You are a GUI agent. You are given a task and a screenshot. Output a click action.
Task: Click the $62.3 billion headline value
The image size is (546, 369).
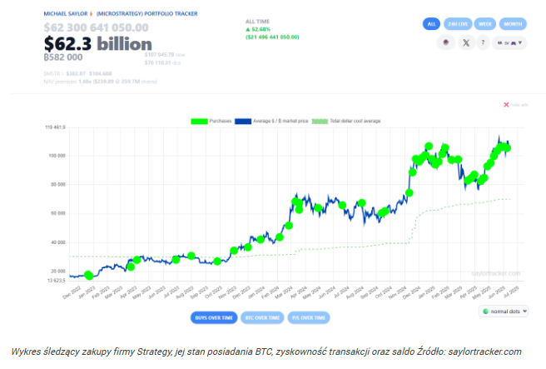pos(98,44)
